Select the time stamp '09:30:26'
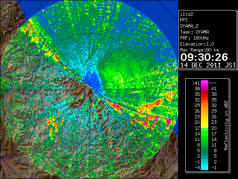238x179 pixels. (204, 57)
